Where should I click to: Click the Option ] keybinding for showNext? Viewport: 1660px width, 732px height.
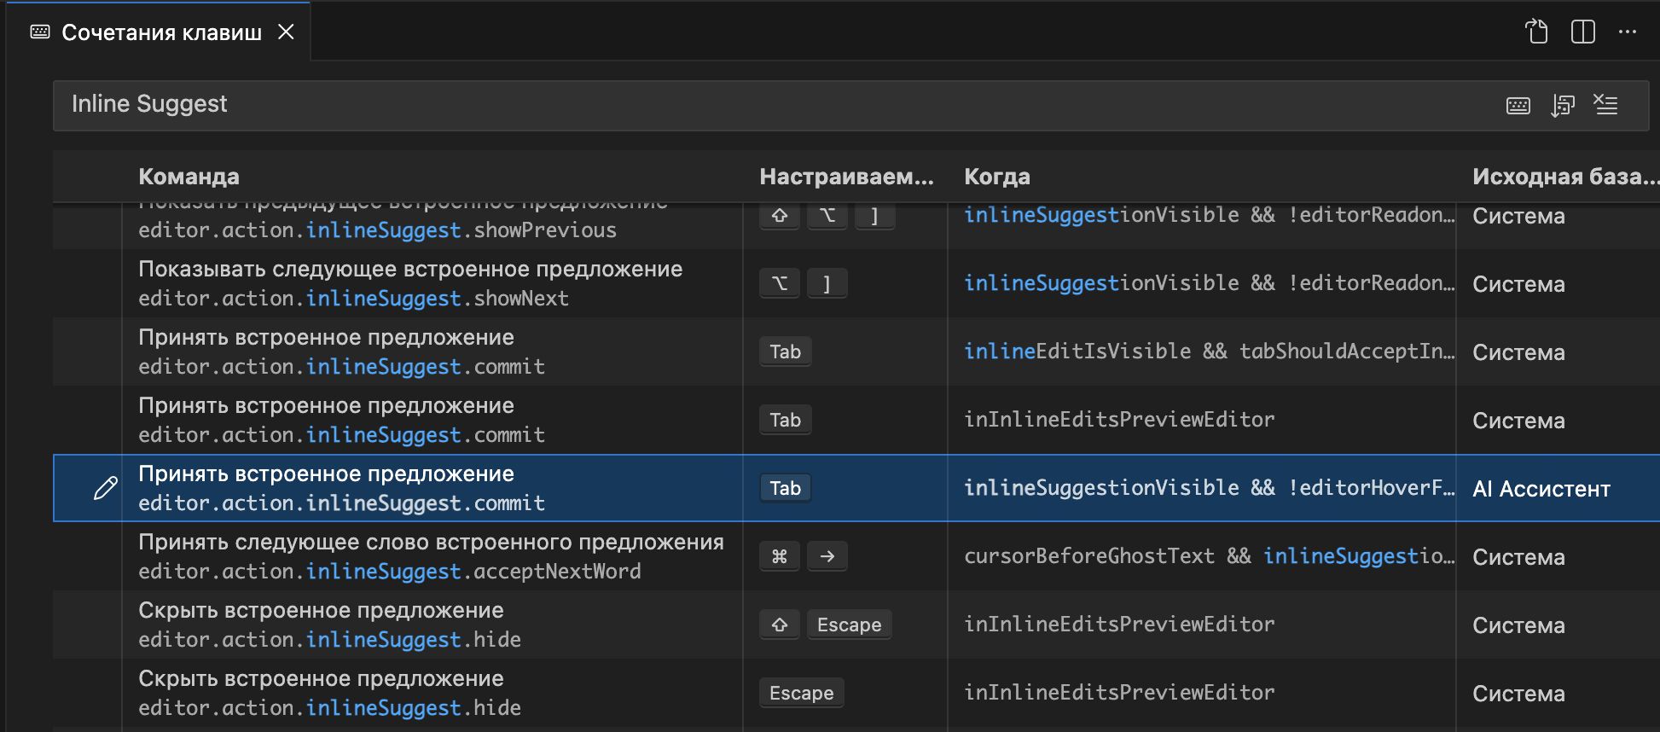tap(803, 283)
